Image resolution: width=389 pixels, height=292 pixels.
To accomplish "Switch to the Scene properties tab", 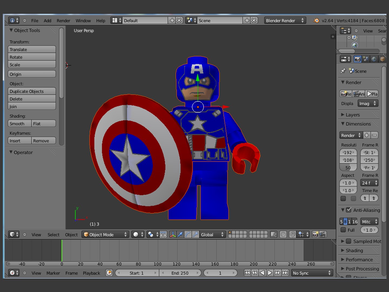I will point(366,59).
